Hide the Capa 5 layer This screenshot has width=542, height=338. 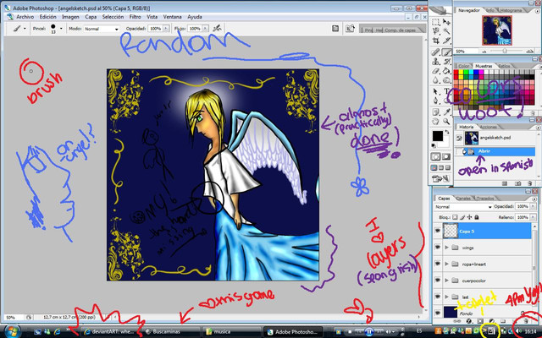point(438,231)
